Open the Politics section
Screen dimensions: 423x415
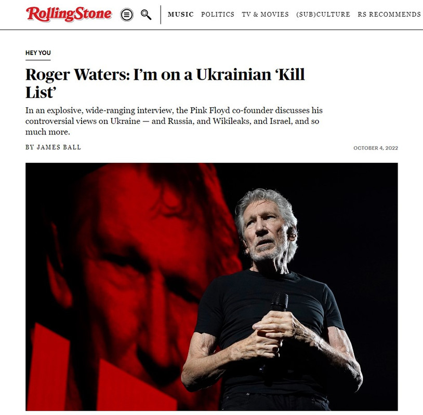[218, 15]
